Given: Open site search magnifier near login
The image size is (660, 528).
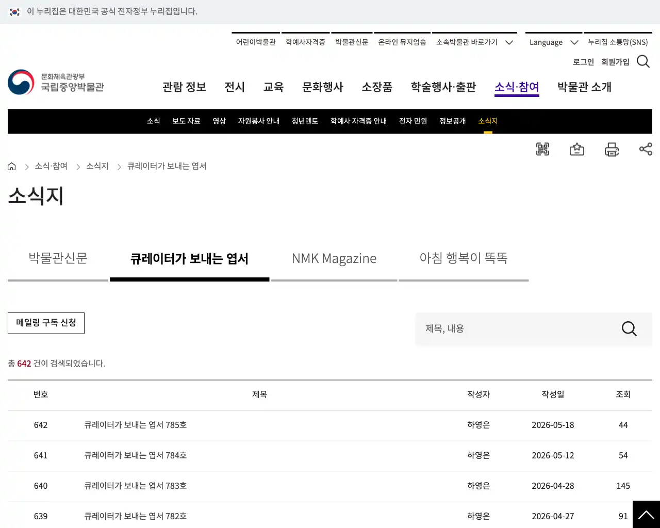Looking at the screenshot, I should 643,61.
